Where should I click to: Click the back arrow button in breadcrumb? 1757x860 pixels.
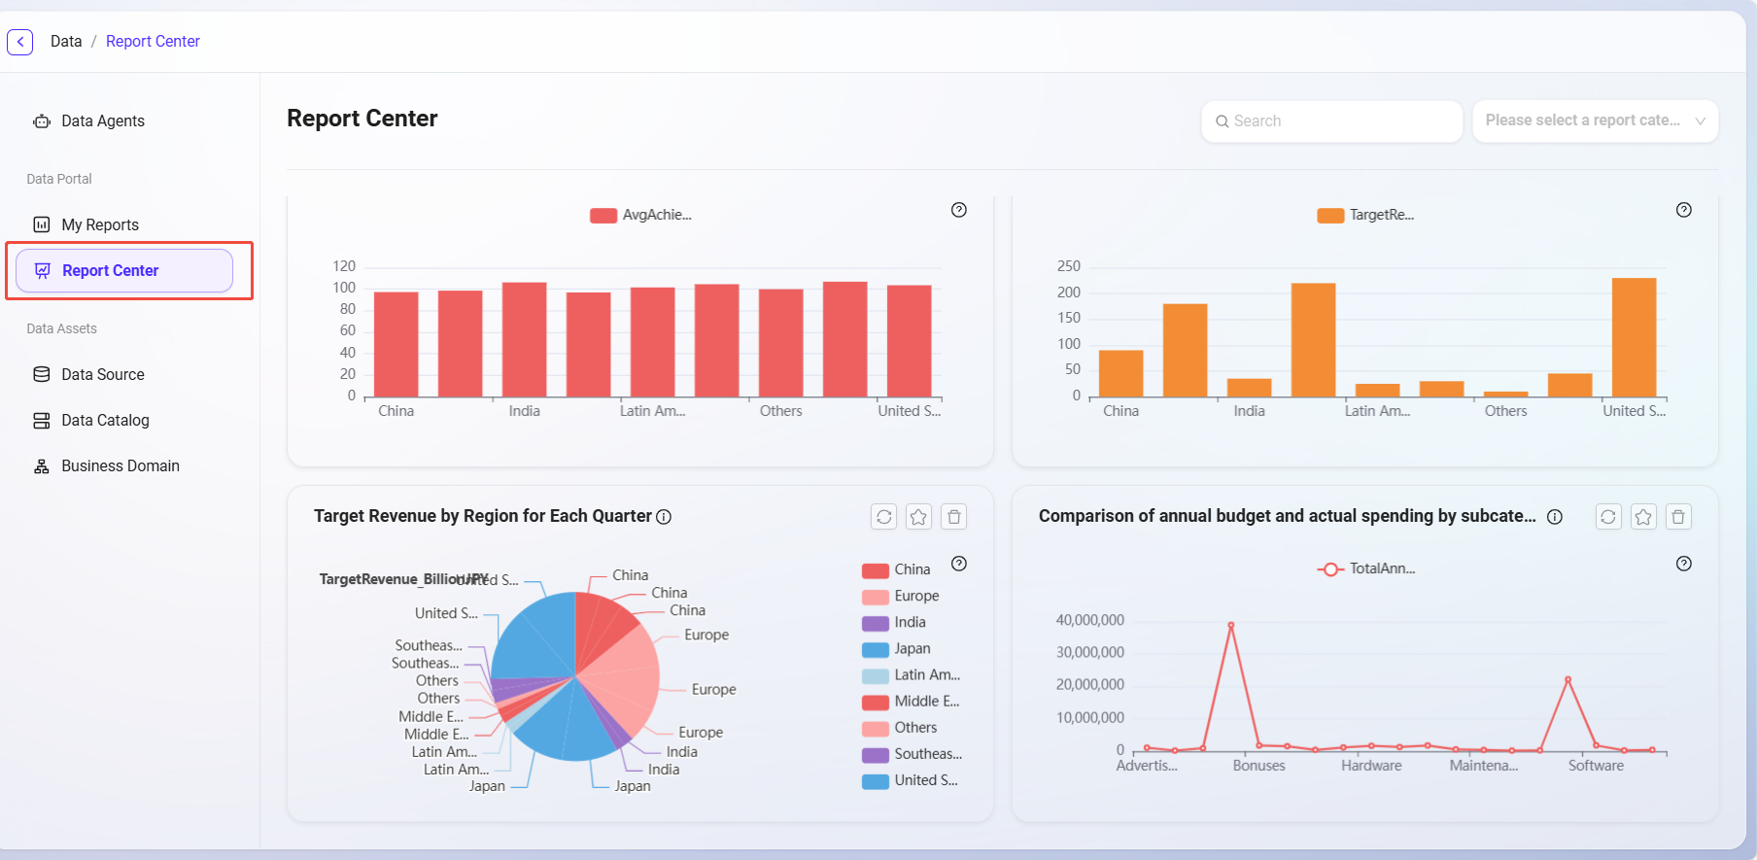pos(20,42)
